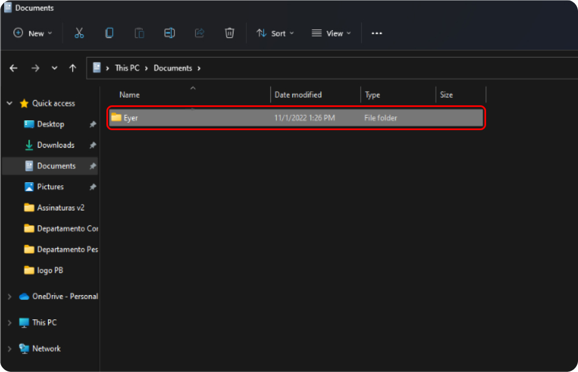This screenshot has height=372, width=578.
Task: Sort by the Name column header
Action: (x=129, y=95)
